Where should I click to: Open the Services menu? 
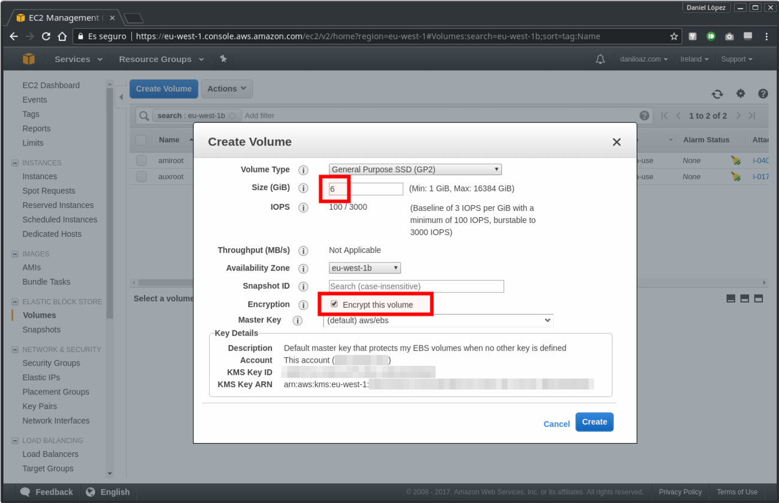click(78, 59)
